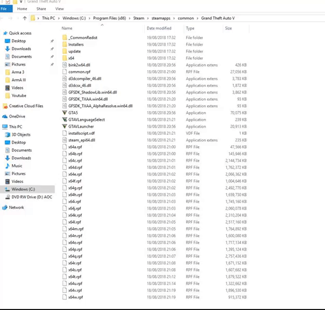Expand chevron after steamapps in breadcrumb
The width and height of the screenshot is (325, 310).
174,18
